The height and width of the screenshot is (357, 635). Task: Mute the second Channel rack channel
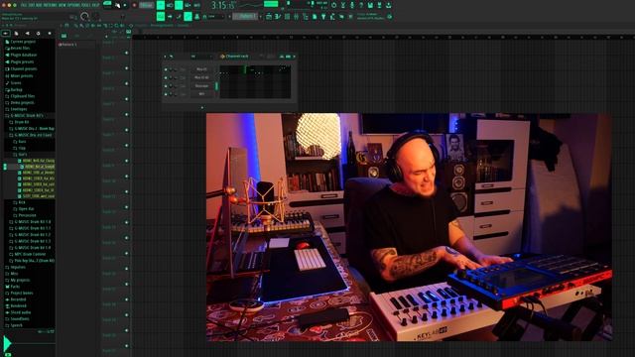click(166, 77)
